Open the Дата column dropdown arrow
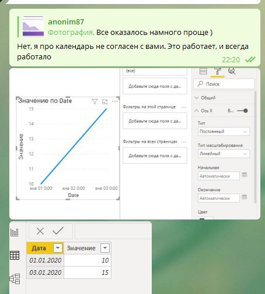This screenshot has height=294, width=265. click(x=58, y=248)
